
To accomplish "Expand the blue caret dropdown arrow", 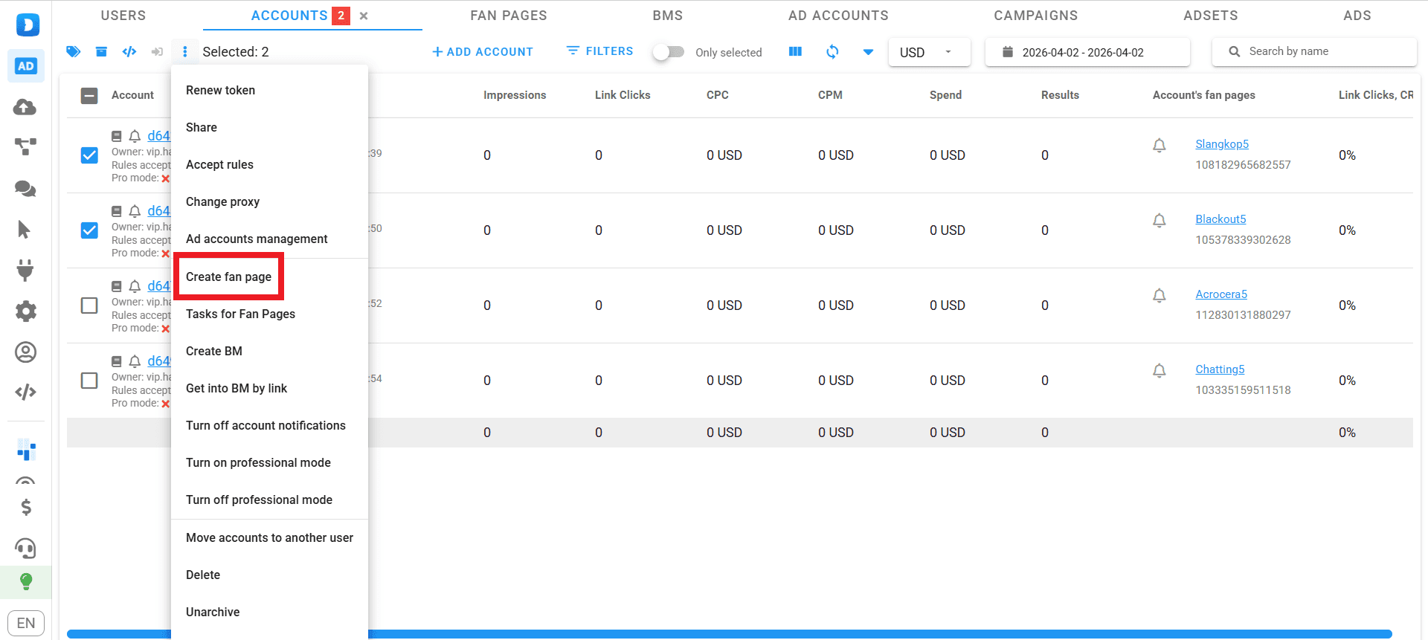I will [x=868, y=52].
